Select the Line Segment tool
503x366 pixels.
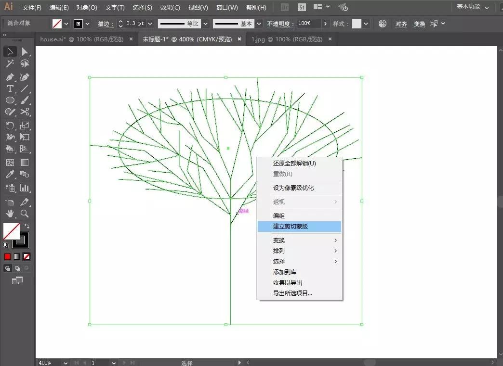click(x=25, y=88)
